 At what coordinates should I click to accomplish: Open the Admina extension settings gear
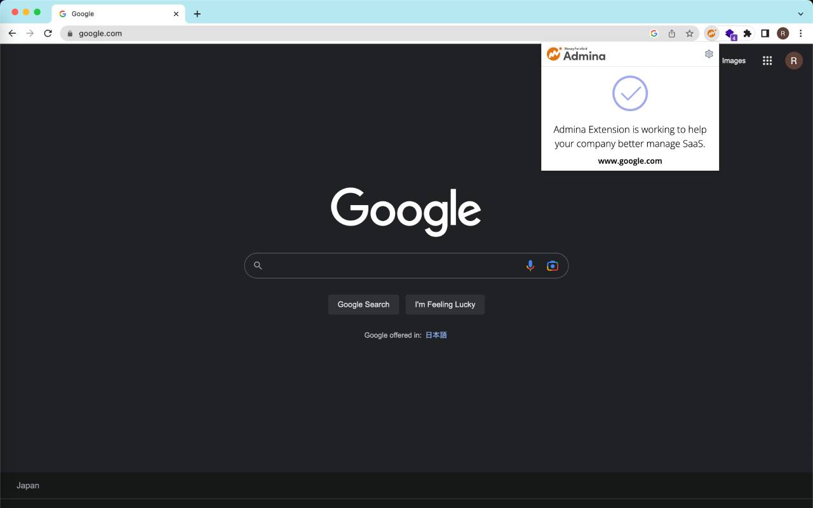click(709, 54)
